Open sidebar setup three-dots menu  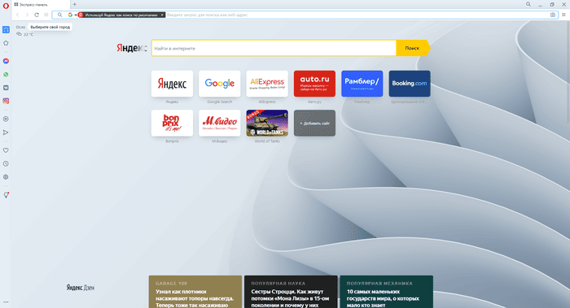(x=6, y=301)
